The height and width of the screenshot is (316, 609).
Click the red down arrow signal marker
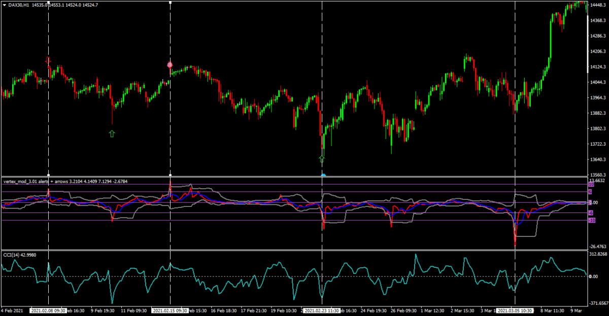click(48, 61)
